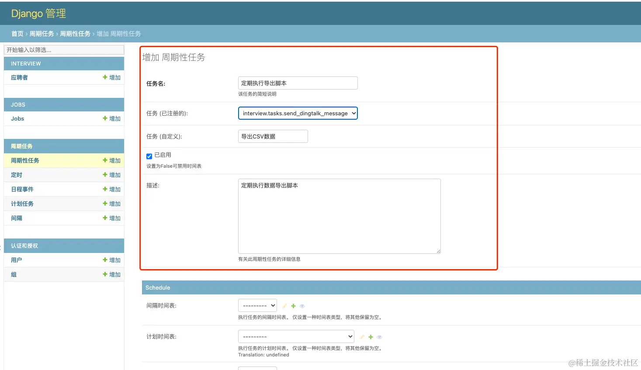Open 应聘者 in the sidebar
Viewport: 641px width, 370px height.
pyautogui.click(x=19, y=77)
